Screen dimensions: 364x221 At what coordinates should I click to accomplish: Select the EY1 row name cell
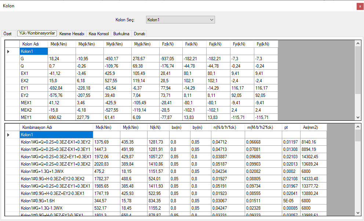click(34, 88)
